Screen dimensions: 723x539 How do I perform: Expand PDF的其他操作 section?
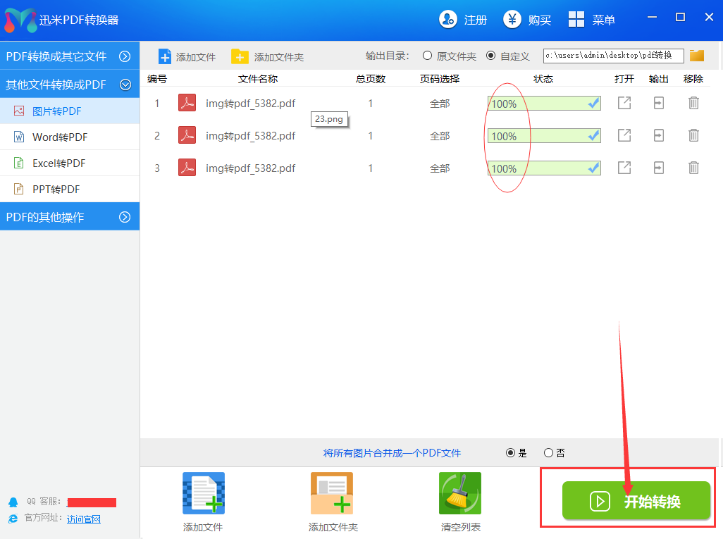(125, 217)
